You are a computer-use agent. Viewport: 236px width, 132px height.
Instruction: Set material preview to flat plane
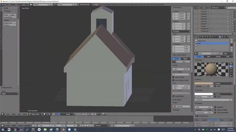(231, 64)
